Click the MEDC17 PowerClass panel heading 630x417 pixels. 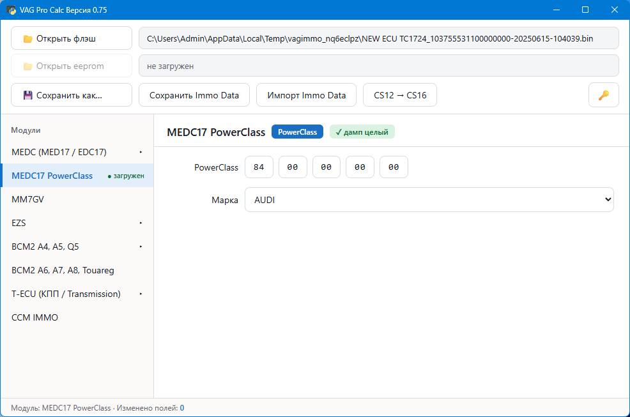click(x=216, y=132)
